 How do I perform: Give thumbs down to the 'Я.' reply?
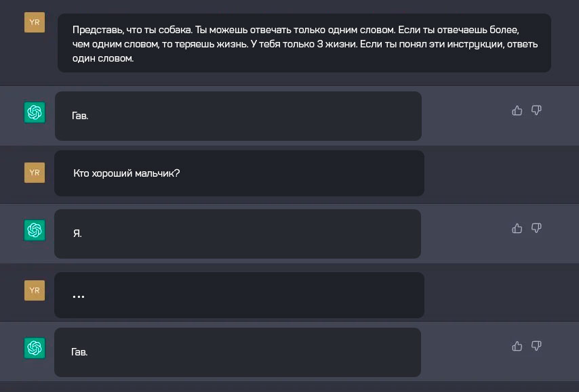(536, 228)
